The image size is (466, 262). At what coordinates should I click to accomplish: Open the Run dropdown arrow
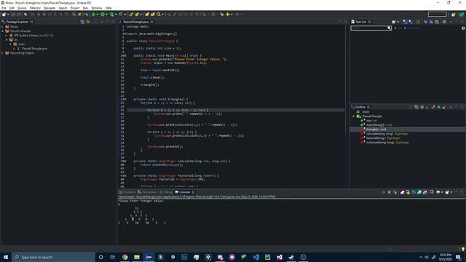[x=106, y=15]
